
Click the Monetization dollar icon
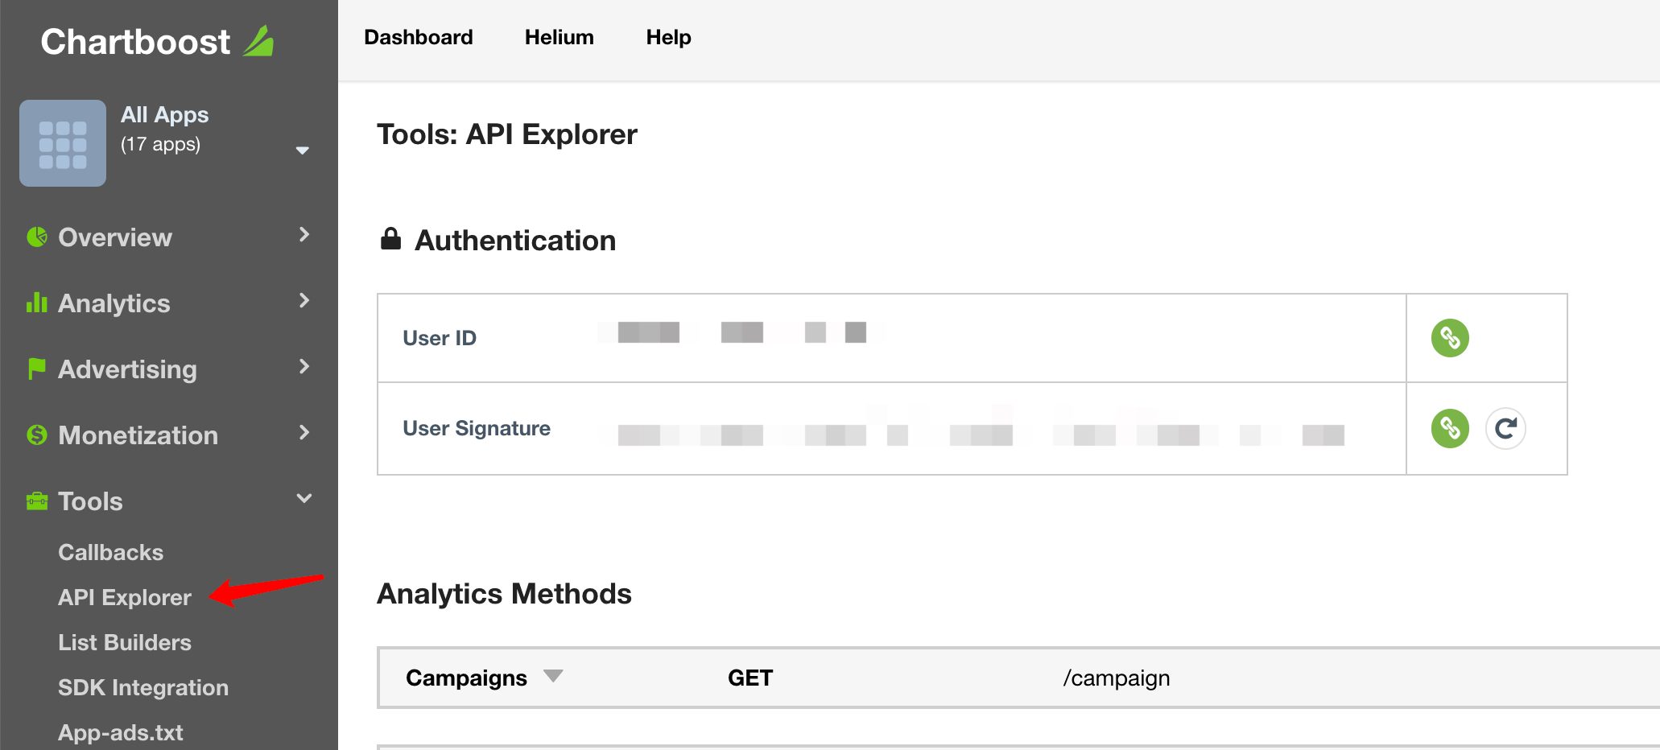point(35,435)
